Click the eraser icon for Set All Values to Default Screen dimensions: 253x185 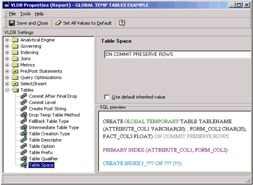coord(58,23)
